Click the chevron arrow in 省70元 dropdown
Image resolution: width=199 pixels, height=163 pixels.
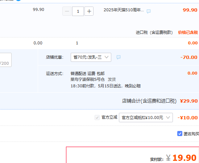pos(107,57)
